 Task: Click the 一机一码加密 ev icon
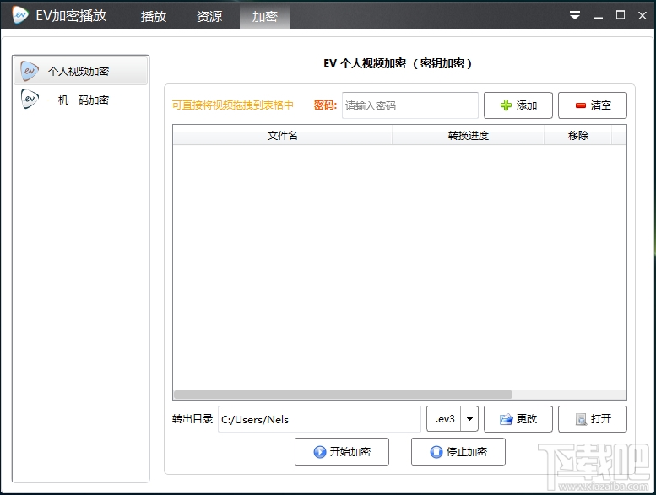[30, 100]
